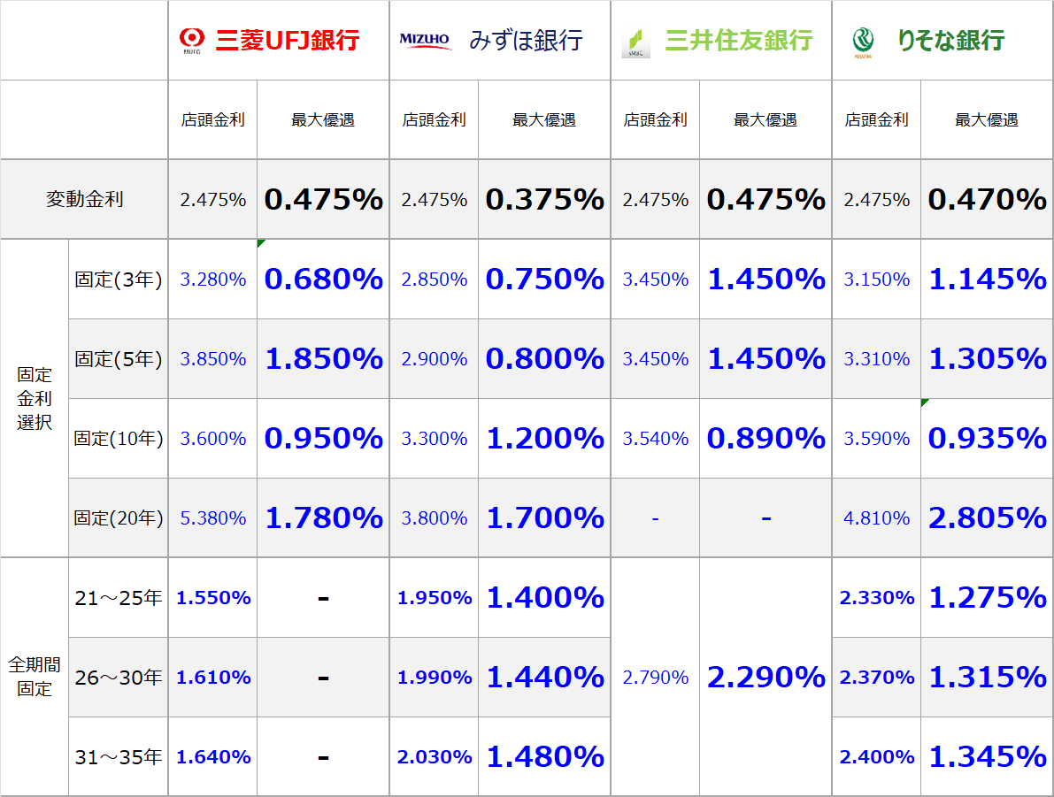Screen dimensions: 1054x797
Task: Click the 1.145% rate cell
Action: (x=987, y=279)
